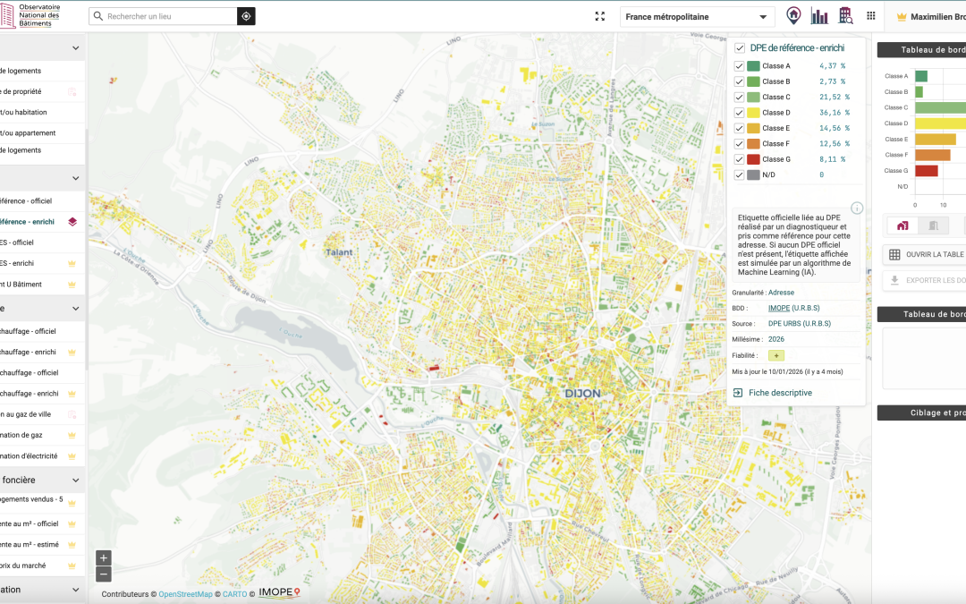Select the grey building chart mode icon
The width and height of the screenshot is (966, 604).
coord(933,225)
